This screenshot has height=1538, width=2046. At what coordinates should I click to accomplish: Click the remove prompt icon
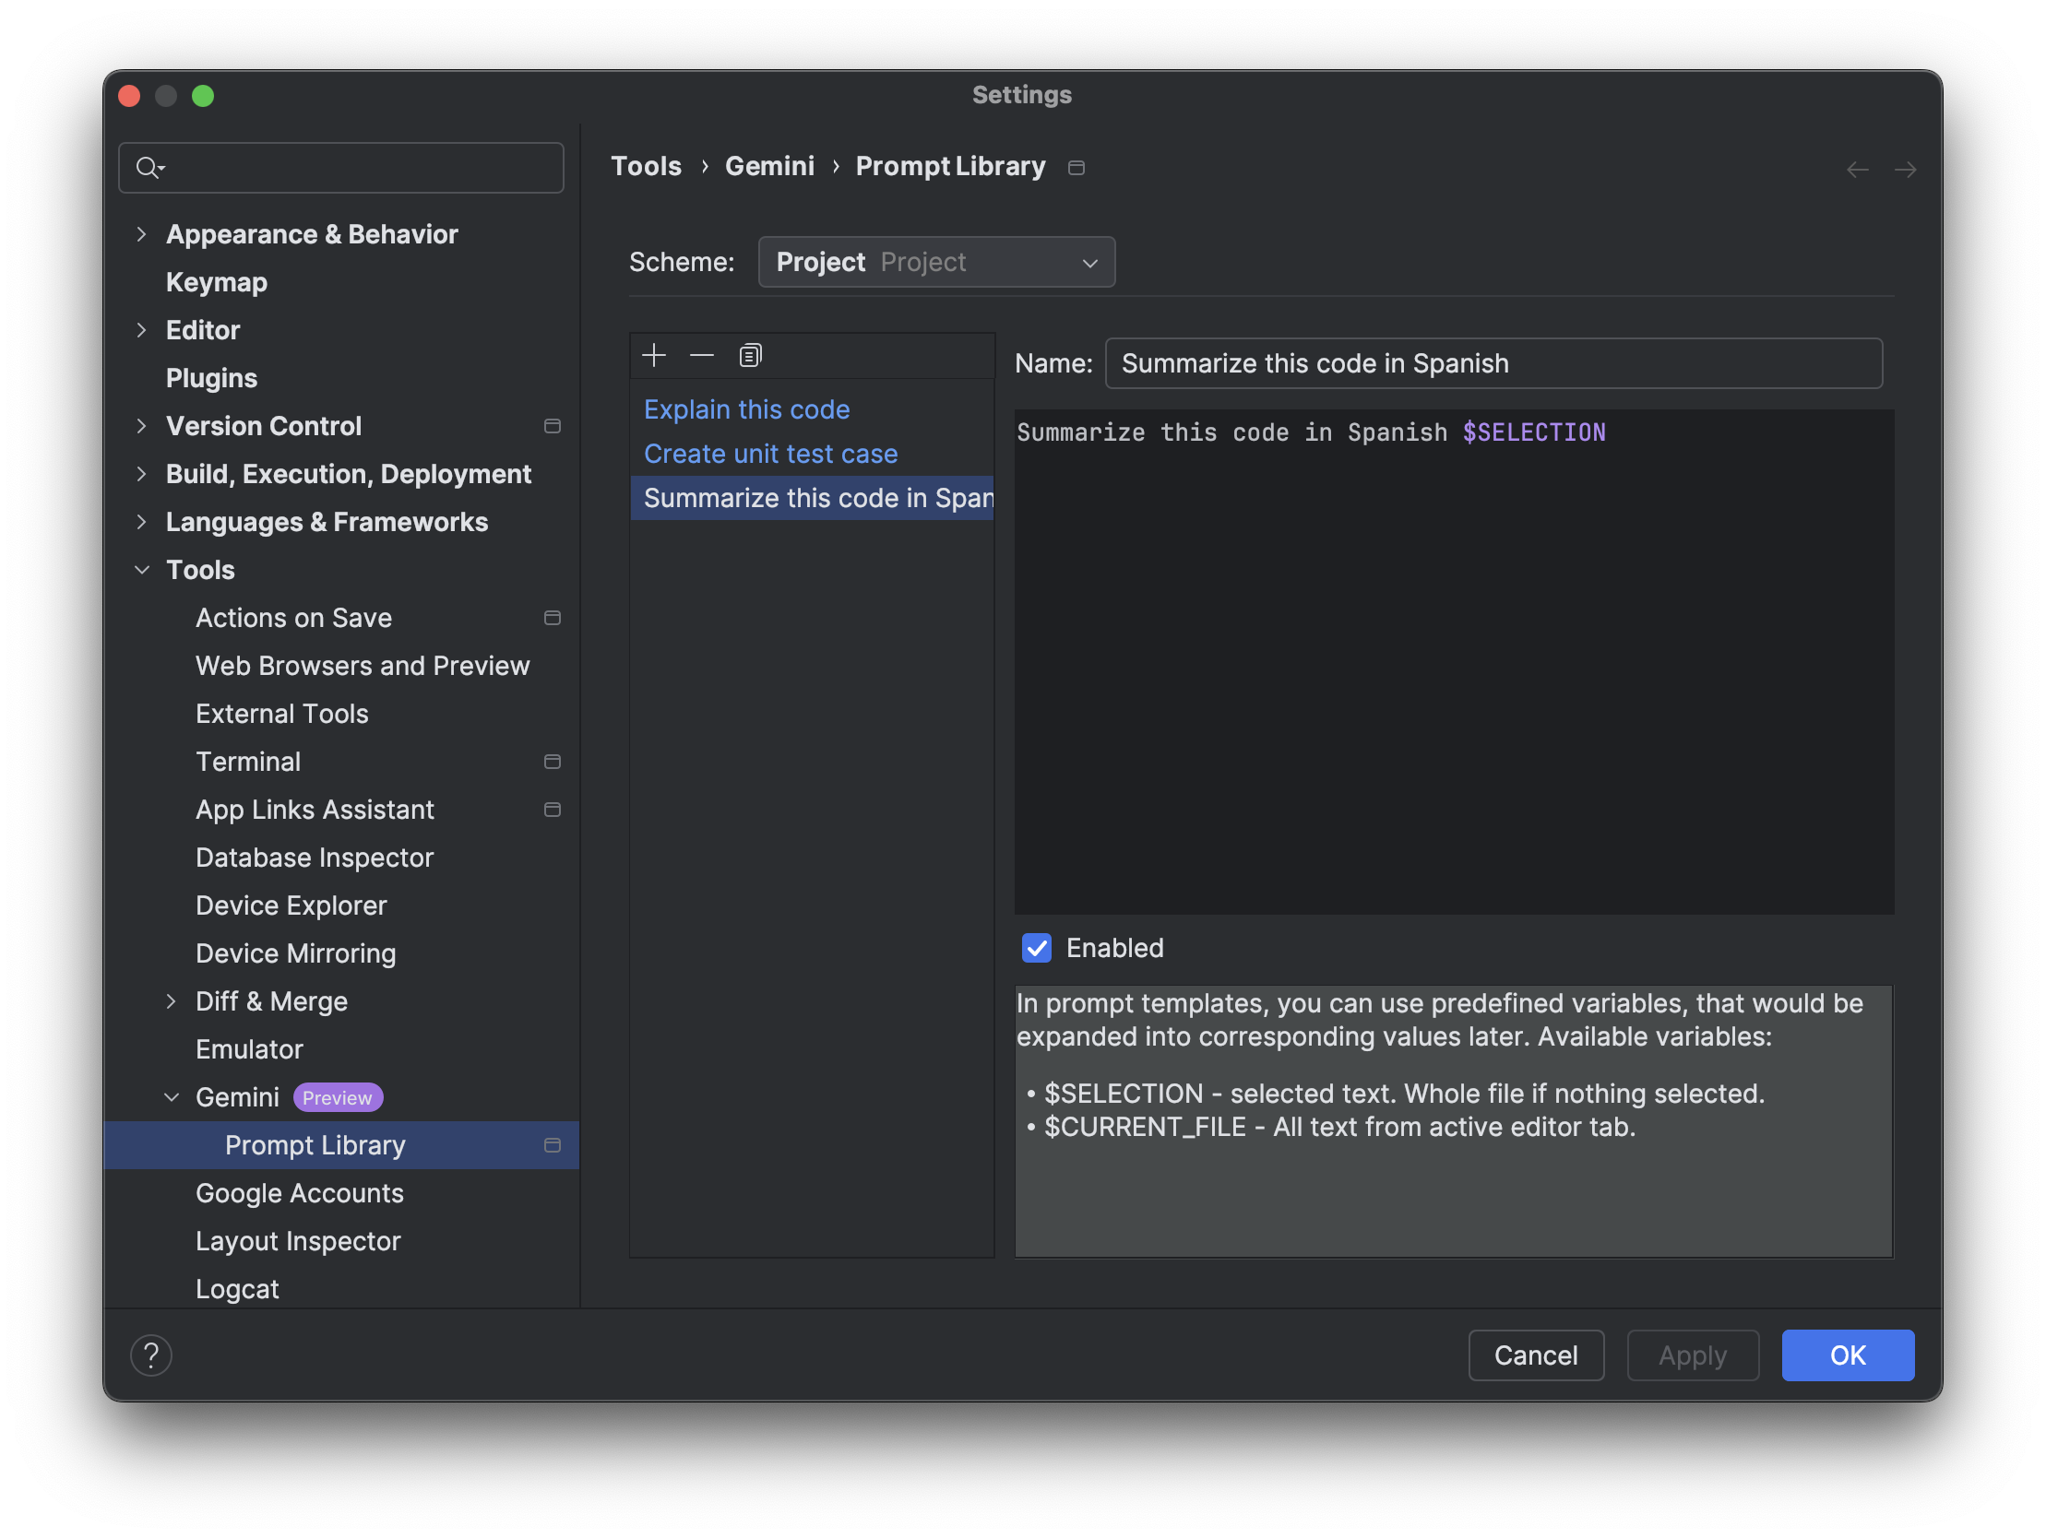[701, 355]
